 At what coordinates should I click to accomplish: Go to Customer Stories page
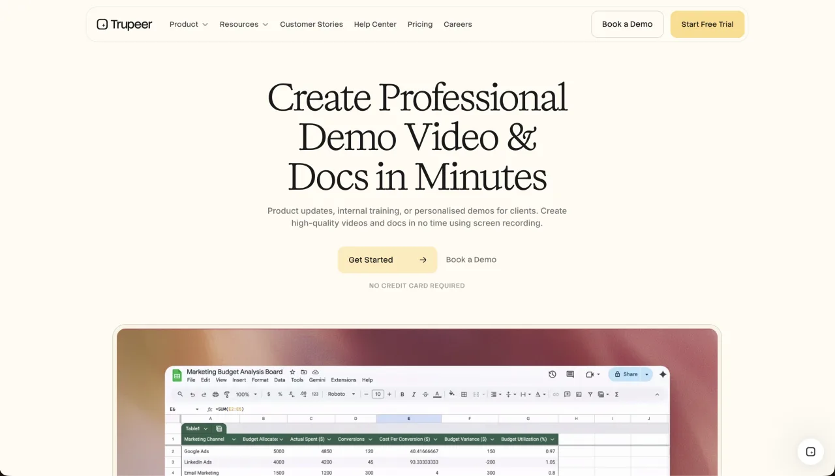(x=311, y=24)
